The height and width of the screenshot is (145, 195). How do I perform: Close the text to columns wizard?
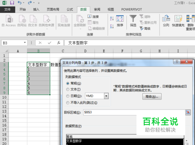tap(186, 62)
